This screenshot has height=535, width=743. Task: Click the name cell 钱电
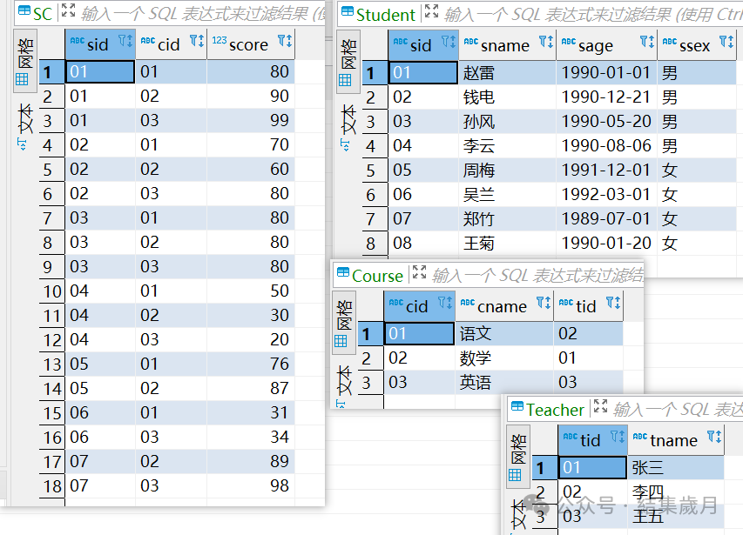point(508,97)
